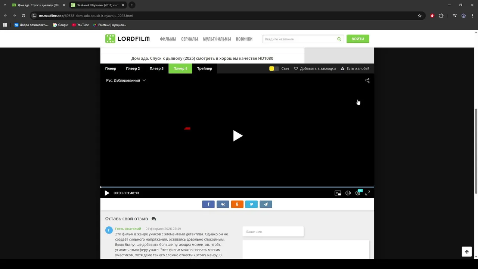Open Chrome apps grid icon
Viewport: 478px width, 269px height.
pos(5,25)
